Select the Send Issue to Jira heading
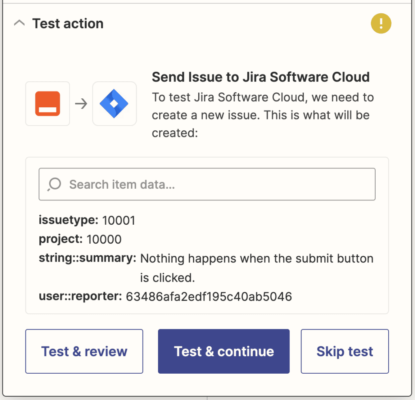 261,77
